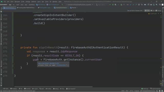Image resolution: width=164 pixels, height=92 pixels.
Task: Run the app with the green play button
Action: click(x=110, y=5)
